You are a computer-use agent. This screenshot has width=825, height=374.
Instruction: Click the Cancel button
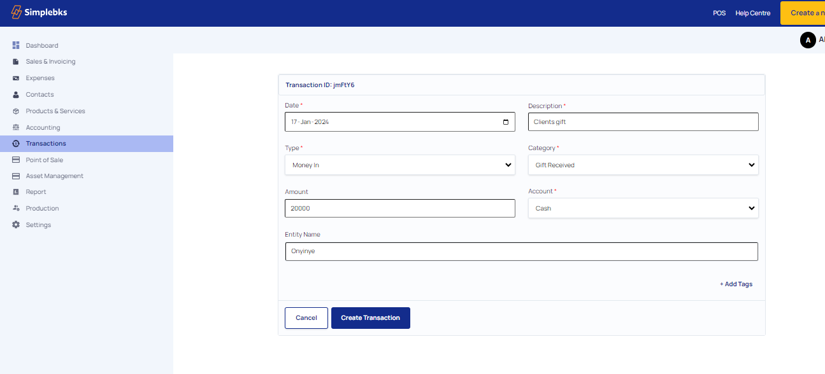coord(306,318)
